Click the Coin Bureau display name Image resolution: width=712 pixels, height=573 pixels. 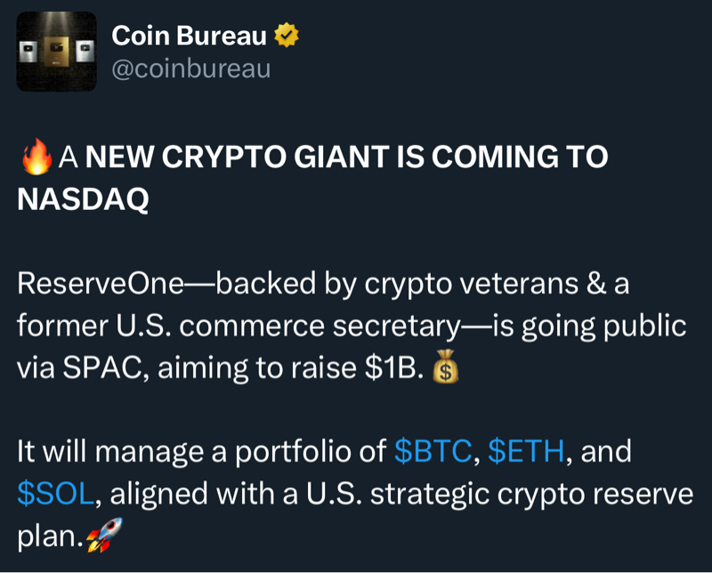(189, 36)
